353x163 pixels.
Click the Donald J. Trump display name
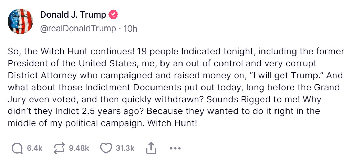tap(73, 15)
